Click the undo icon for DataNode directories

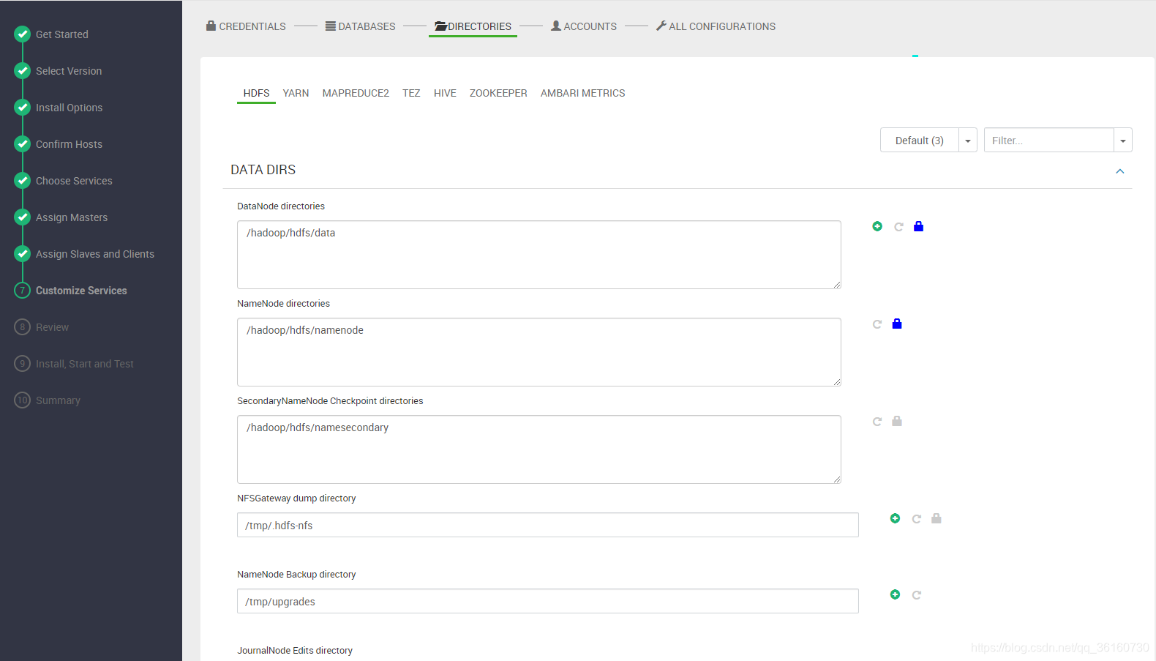pos(898,227)
